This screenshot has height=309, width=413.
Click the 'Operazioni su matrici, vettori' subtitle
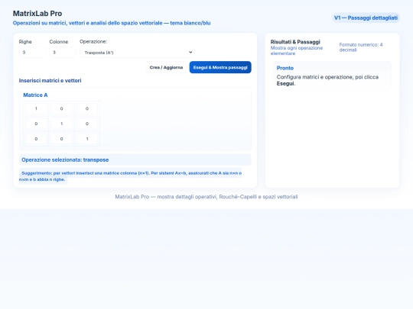tap(112, 23)
